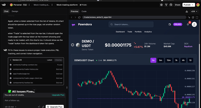The height and width of the screenshot is (108, 201).
Task: Open the v24 version dropdown
Action: click(194, 11)
